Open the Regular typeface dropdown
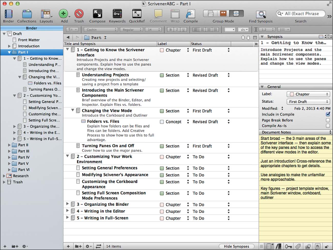Image resolution: width=333 pixels, height=250 pixels. (131, 30)
